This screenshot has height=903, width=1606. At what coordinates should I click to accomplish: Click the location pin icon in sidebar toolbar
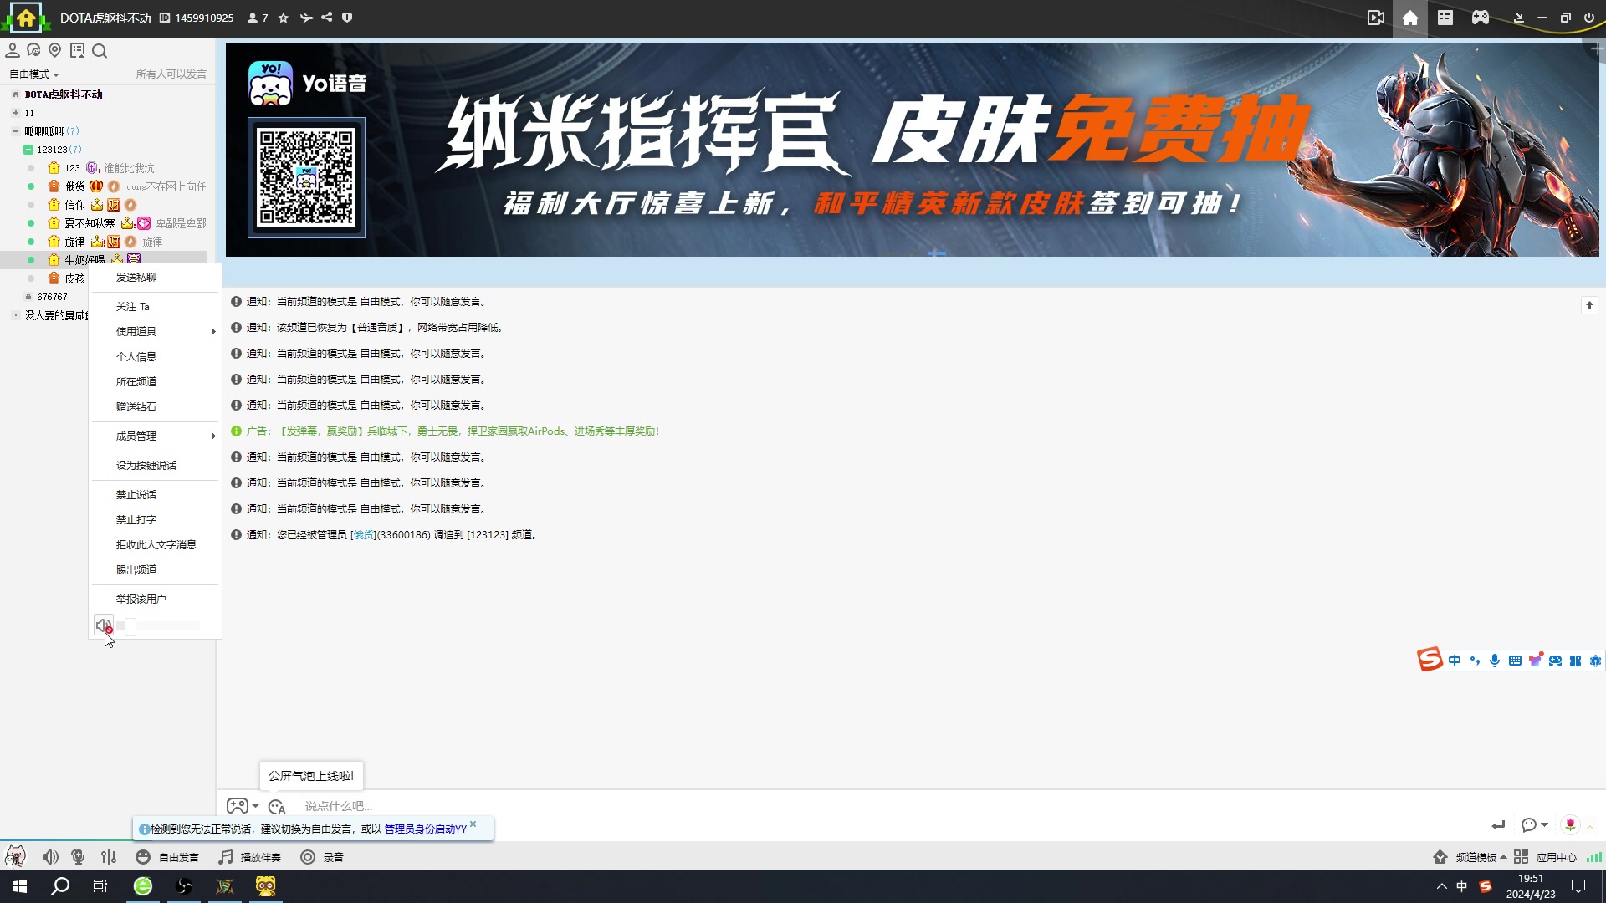(55, 51)
